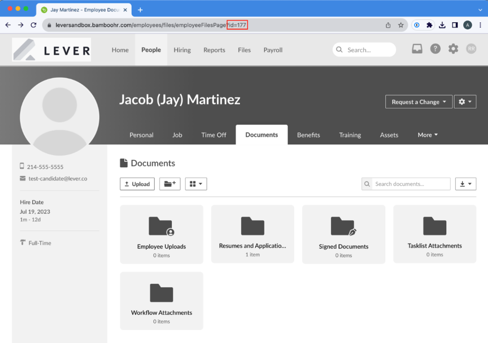488x343 pixels.
Task: Switch to the Assets tab
Action: coord(389,135)
